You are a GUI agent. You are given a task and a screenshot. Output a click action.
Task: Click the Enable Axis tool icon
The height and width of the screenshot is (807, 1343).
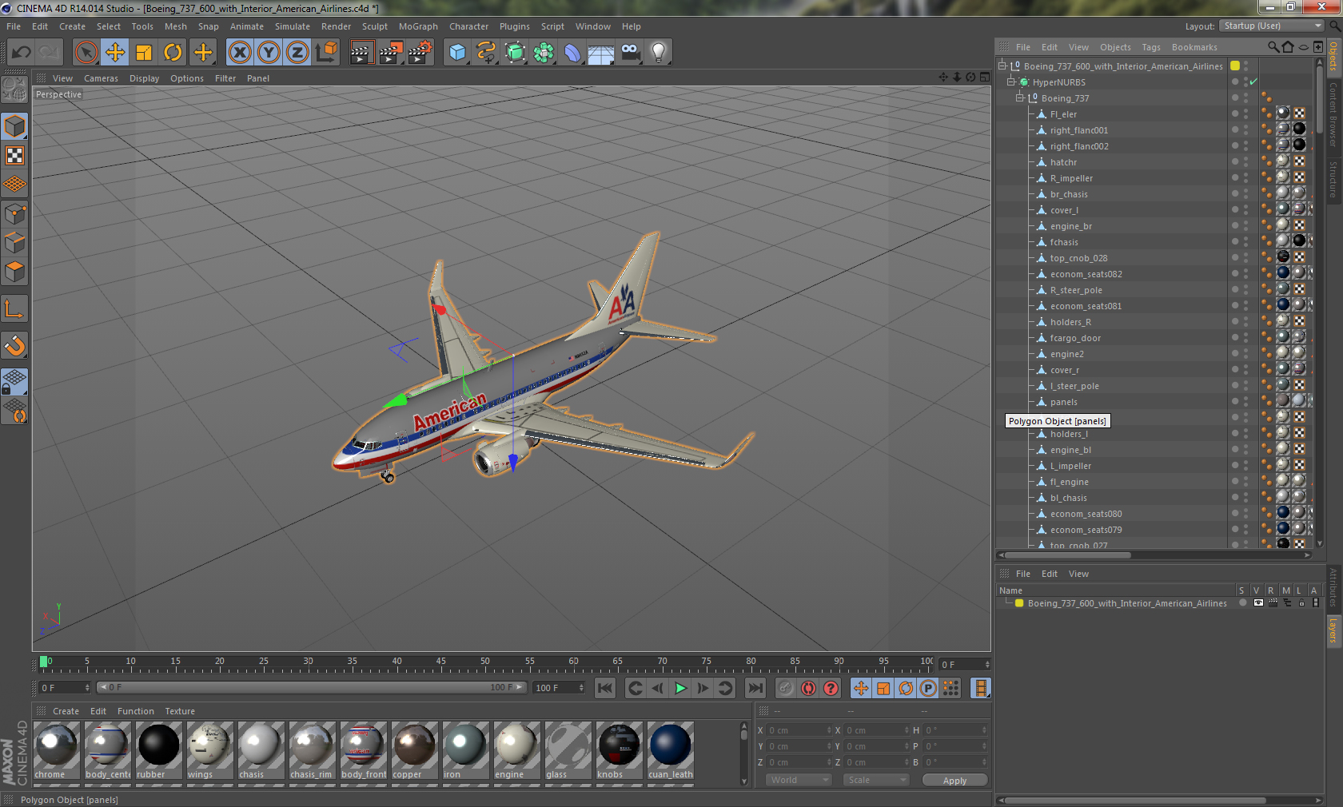[x=15, y=308]
